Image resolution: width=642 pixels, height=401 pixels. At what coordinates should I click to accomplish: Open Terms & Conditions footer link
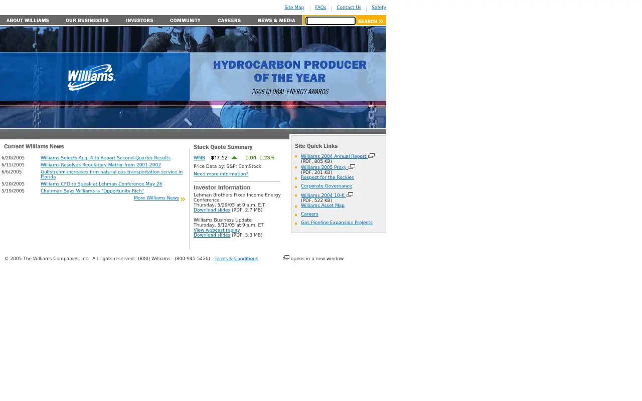tap(236, 259)
